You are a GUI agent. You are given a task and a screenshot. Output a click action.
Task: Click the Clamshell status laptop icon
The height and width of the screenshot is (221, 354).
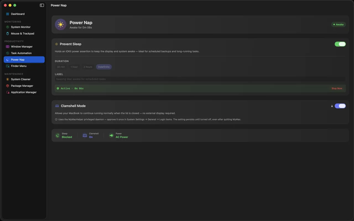85,135
